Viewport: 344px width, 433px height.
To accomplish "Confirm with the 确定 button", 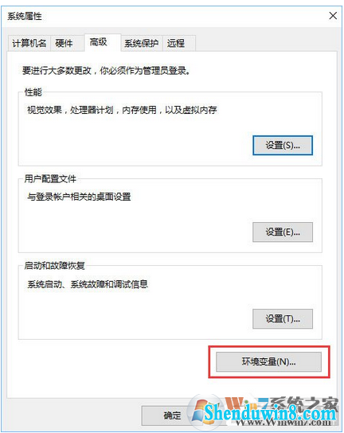I will [172, 415].
